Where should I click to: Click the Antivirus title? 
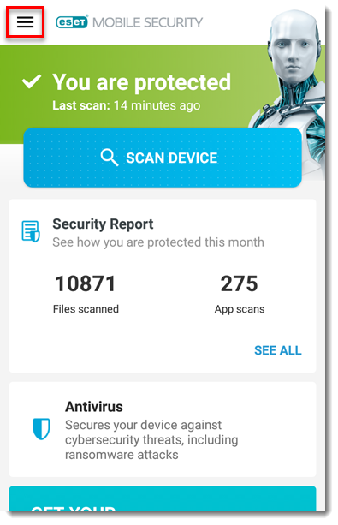coord(94,407)
